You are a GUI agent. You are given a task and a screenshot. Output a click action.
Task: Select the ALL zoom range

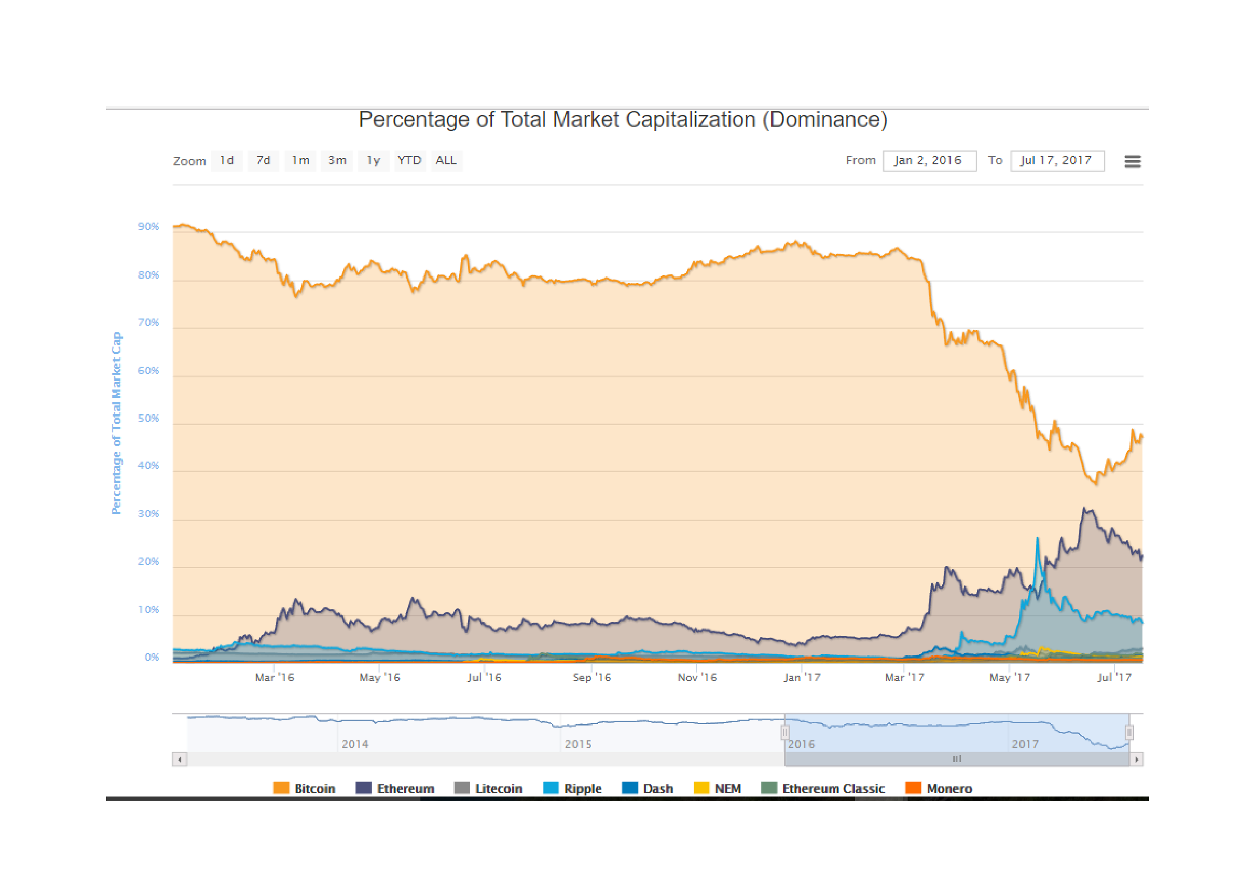pyautogui.click(x=446, y=160)
